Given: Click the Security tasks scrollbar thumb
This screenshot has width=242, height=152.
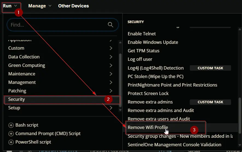Looking at the screenshot, I should (x=240, y=115).
